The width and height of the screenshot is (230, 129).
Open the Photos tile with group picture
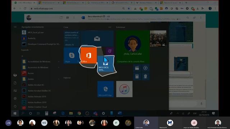158,39
